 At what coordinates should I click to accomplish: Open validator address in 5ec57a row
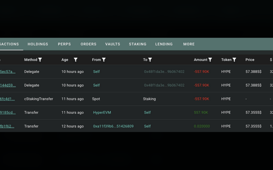pyautogui.click(x=164, y=72)
